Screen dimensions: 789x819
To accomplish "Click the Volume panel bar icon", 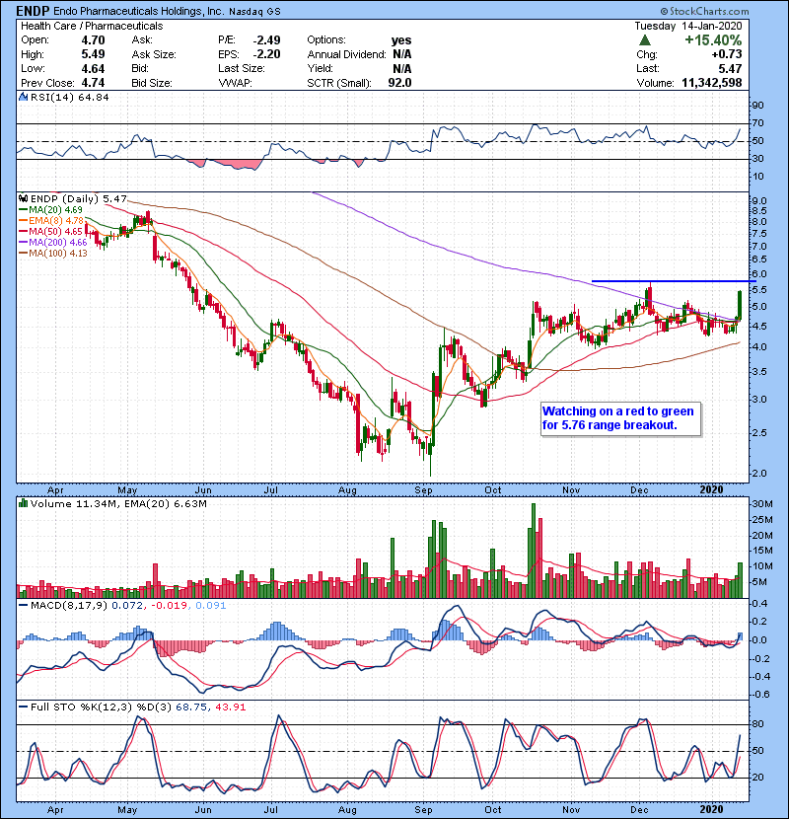I will coord(23,503).
